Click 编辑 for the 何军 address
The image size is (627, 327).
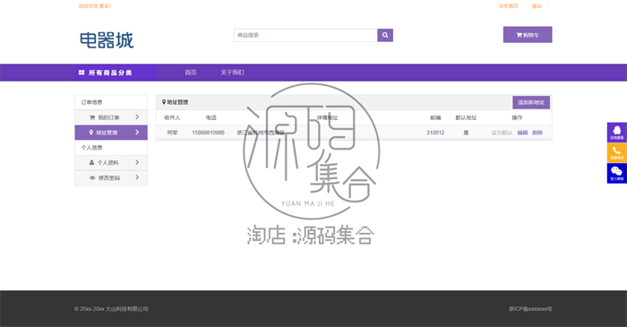tap(522, 133)
